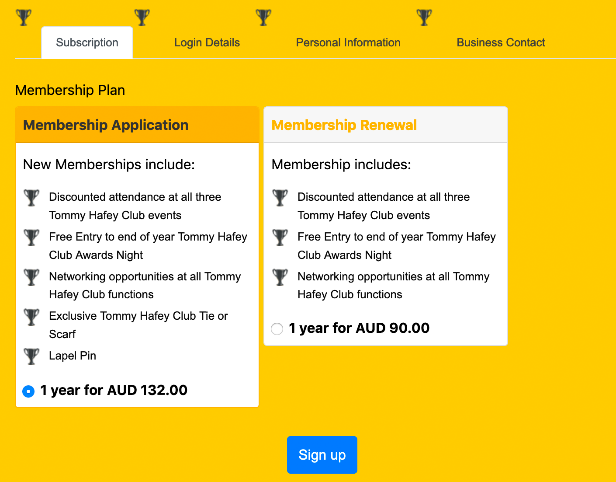Screen dimensions: 616x482
Task: Click trophy icon beside Lapel Pin
Action: click(31, 356)
